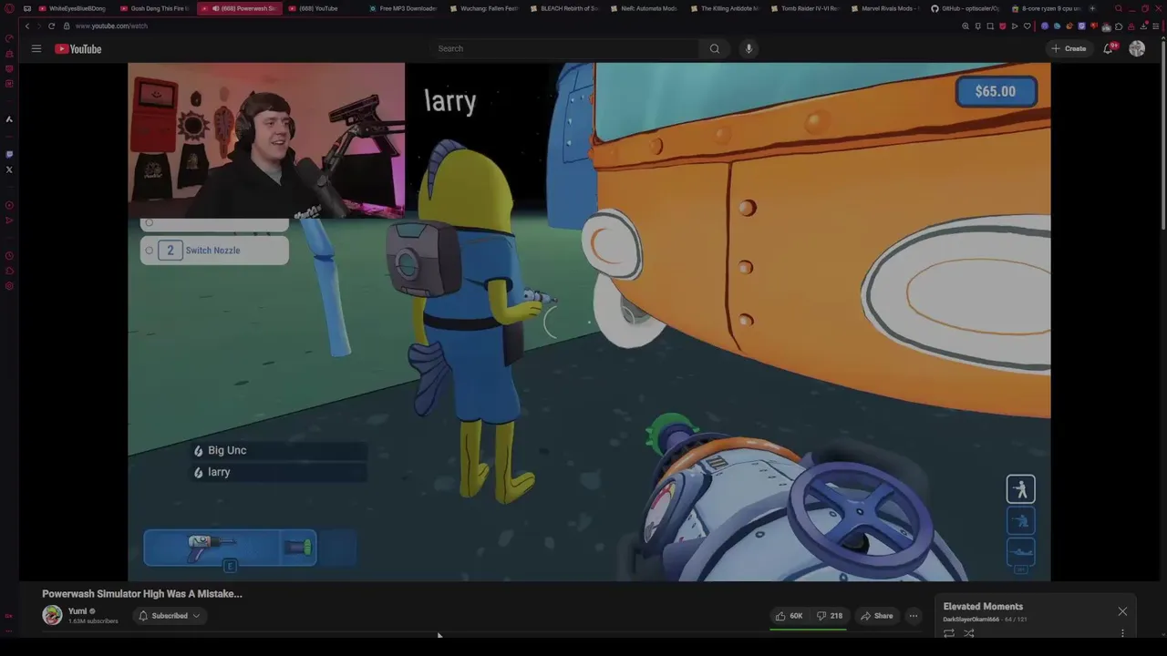Switch to the WhiteEyesBlueBDong tab
The image size is (1167, 656).
click(x=72, y=8)
